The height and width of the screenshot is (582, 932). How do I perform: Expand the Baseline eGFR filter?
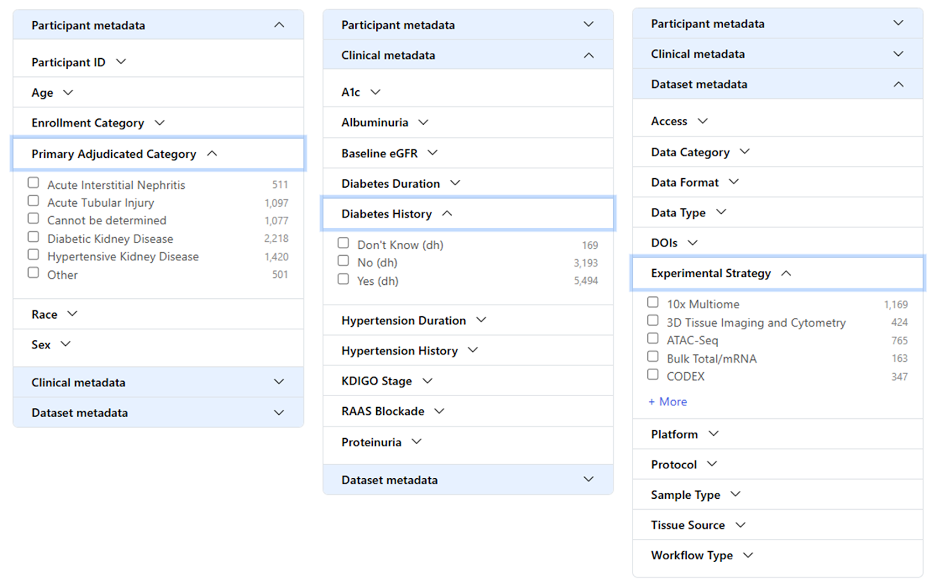click(468, 153)
